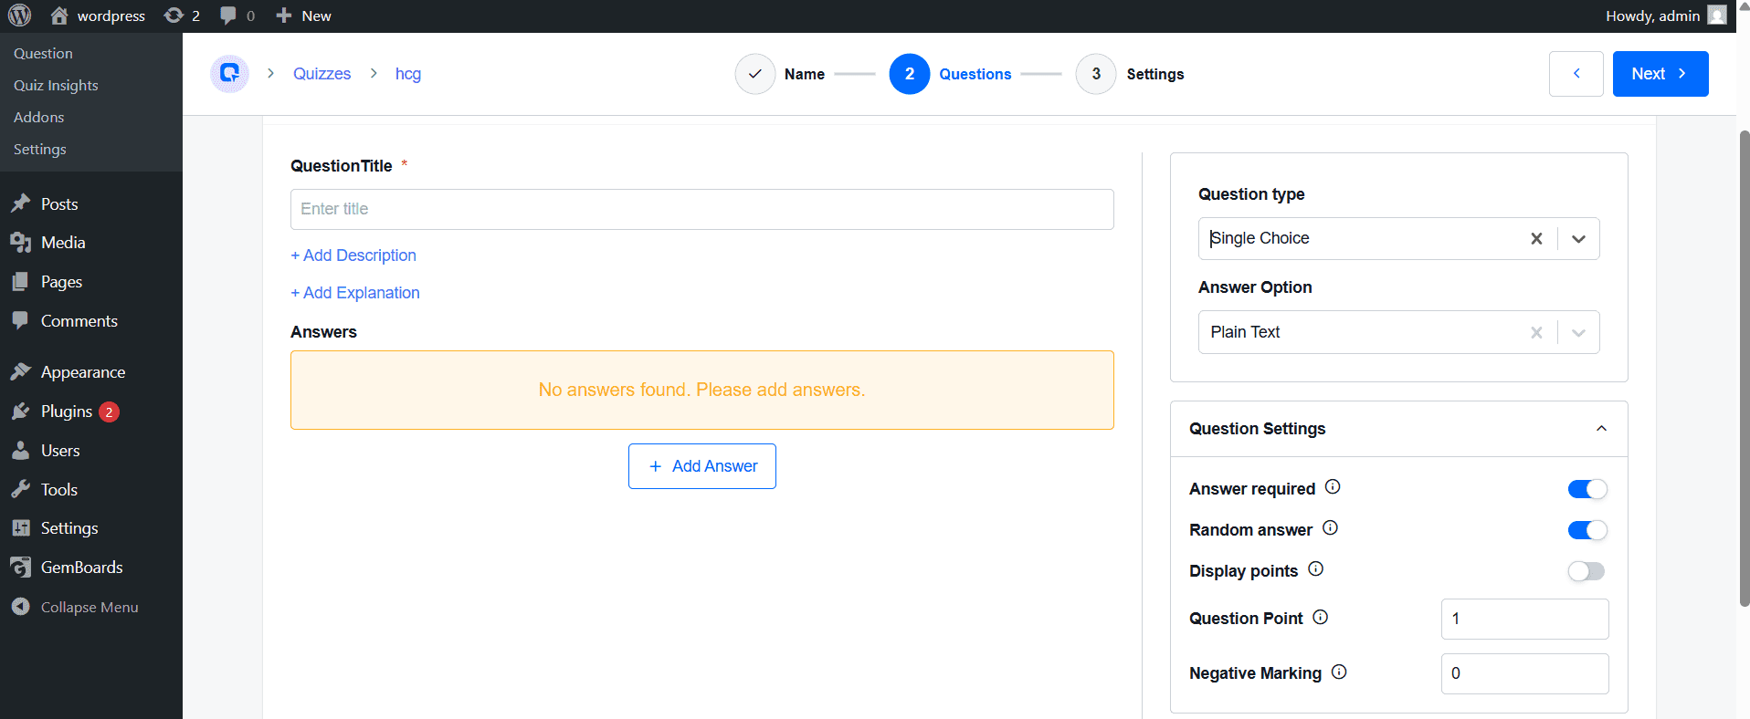
Task: Click the Quizzes breadcrumb link
Action: tap(322, 74)
